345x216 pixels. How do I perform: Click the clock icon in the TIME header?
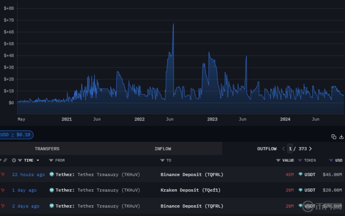[x=14, y=160]
